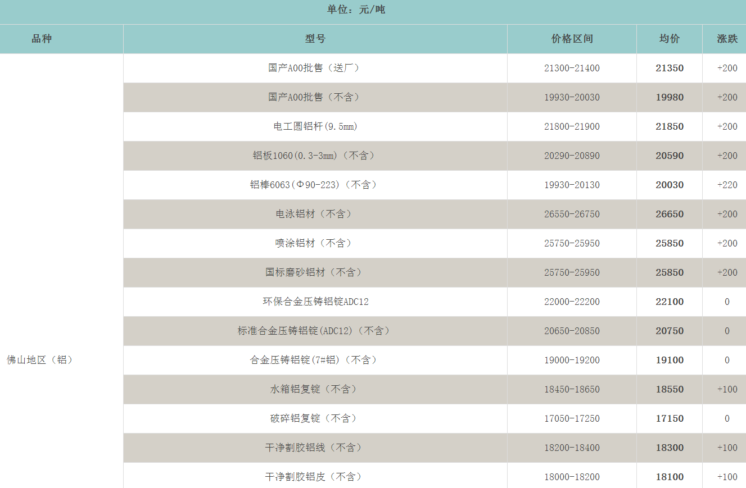Click the 环保合金压铸铝锭ADC12 model name

[315, 302]
